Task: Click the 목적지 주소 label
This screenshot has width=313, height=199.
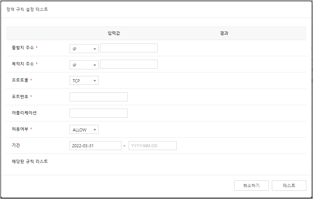Action: 23,64
